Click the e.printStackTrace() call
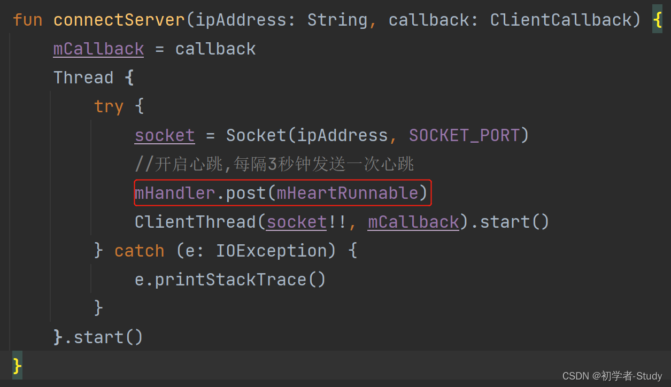671x387 pixels. (x=230, y=280)
